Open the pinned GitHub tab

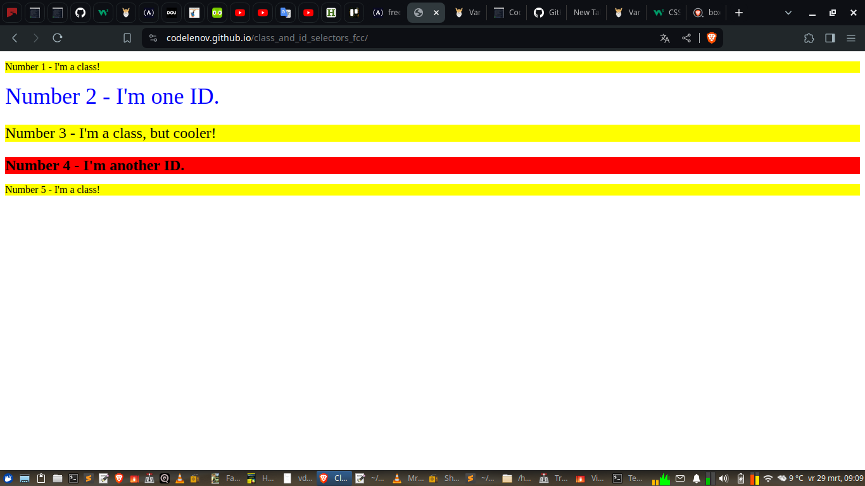(80, 13)
